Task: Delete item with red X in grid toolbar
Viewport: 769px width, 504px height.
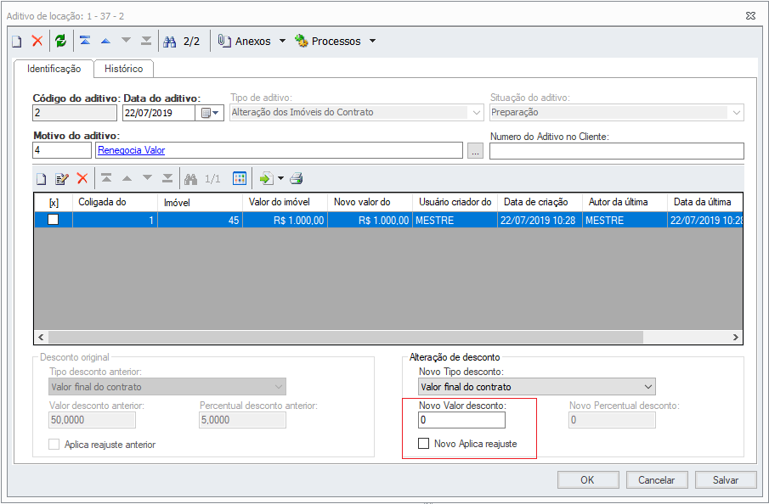Action: pyautogui.click(x=82, y=178)
